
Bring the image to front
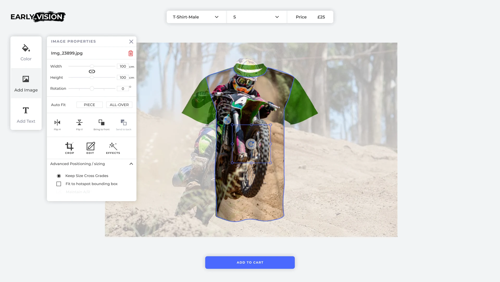click(102, 124)
